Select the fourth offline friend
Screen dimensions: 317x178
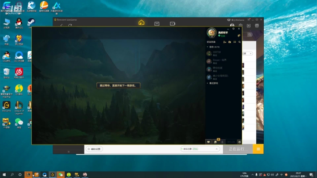224,77
